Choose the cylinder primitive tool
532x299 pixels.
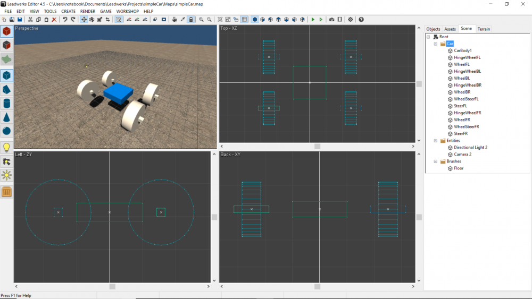(7, 103)
